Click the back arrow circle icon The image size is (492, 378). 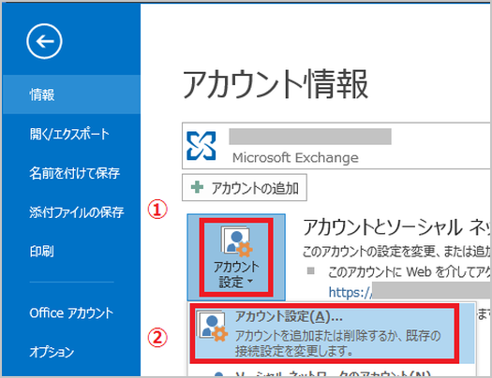[44, 41]
